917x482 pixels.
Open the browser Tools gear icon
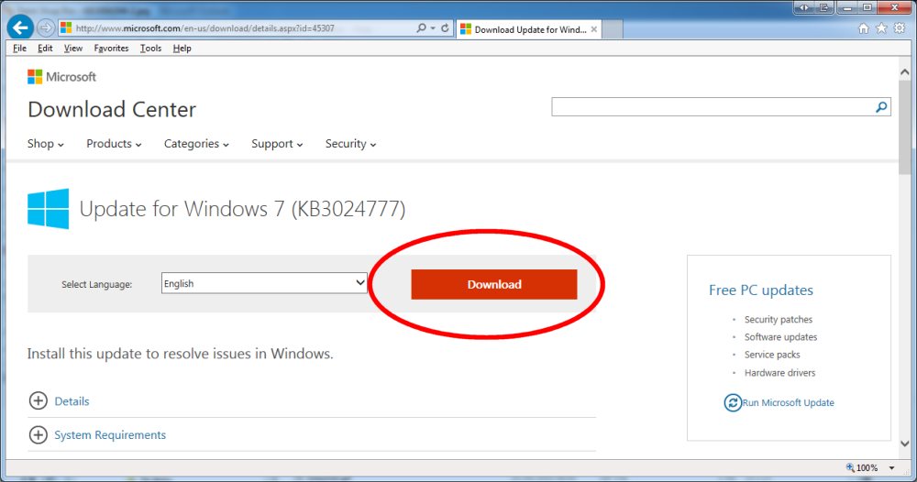pyautogui.click(x=900, y=28)
